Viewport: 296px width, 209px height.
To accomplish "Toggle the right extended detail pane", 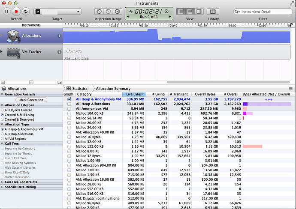I will [199, 12].
